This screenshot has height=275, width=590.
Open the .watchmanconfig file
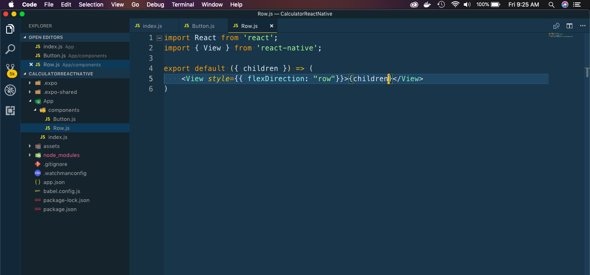pyautogui.click(x=75, y=173)
